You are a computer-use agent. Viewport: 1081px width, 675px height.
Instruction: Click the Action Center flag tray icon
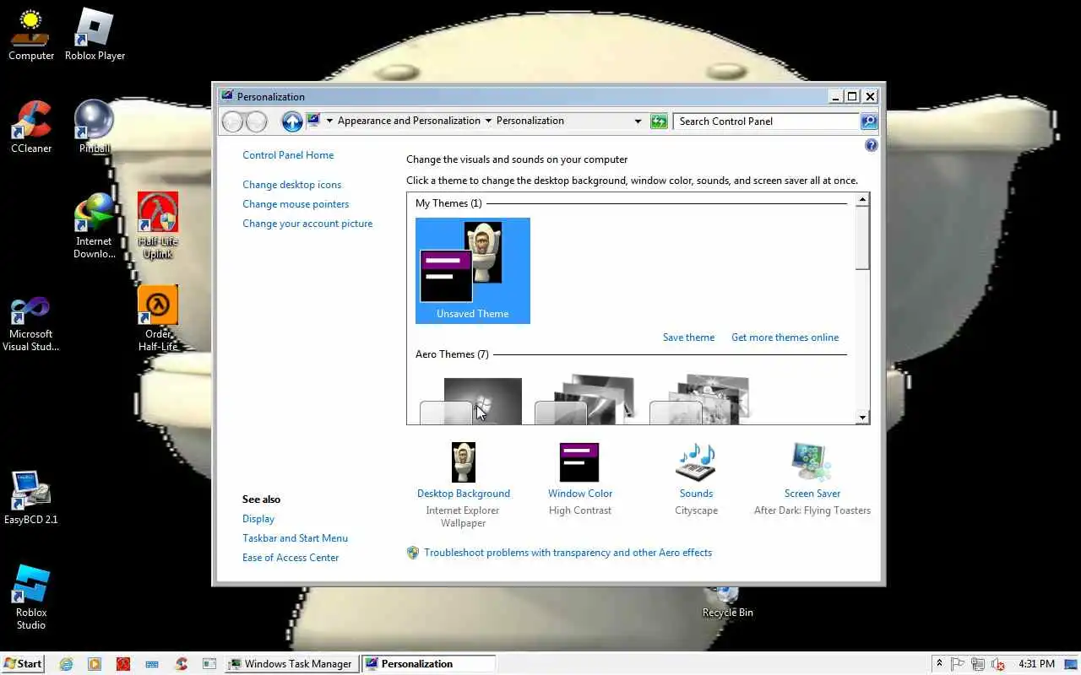tap(958, 664)
